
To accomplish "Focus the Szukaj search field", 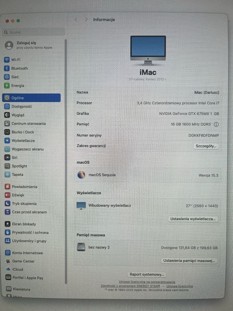I will (x=34, y=32).
